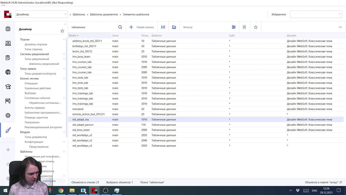Click the Windows Start button
This screenshot has height=195, width=346.
[x=5, y=191]
